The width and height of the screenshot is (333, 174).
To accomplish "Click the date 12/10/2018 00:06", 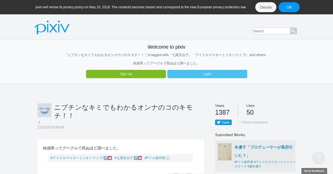I will [x=51, y=127].
